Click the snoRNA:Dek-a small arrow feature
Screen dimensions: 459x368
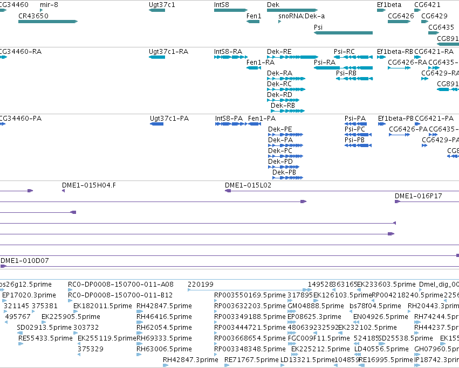(279, 22)
